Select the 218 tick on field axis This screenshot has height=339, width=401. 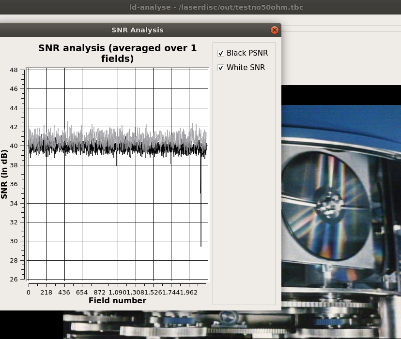(x=46, y=293)
